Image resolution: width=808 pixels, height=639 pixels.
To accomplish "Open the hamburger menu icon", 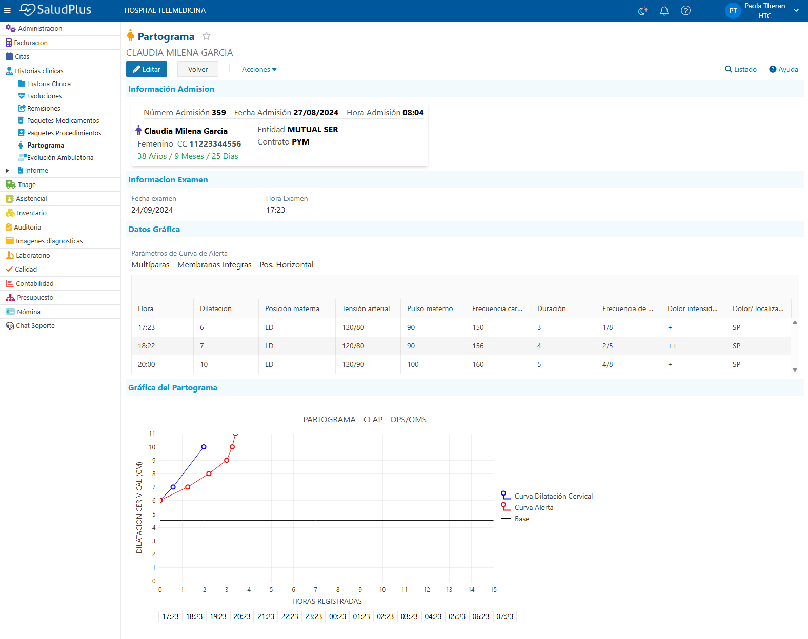I will (7, 10).
